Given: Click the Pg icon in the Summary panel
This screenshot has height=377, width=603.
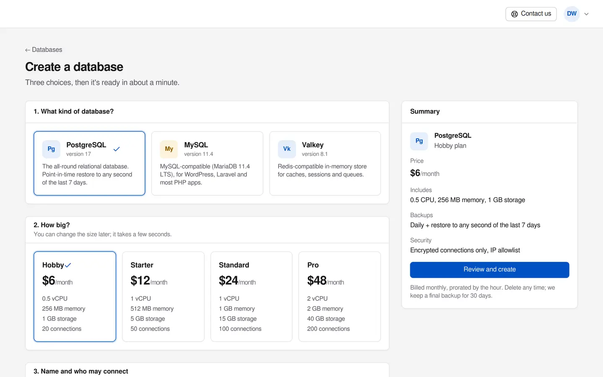Looking at the screenshot, I should click(x=419, y=141).
